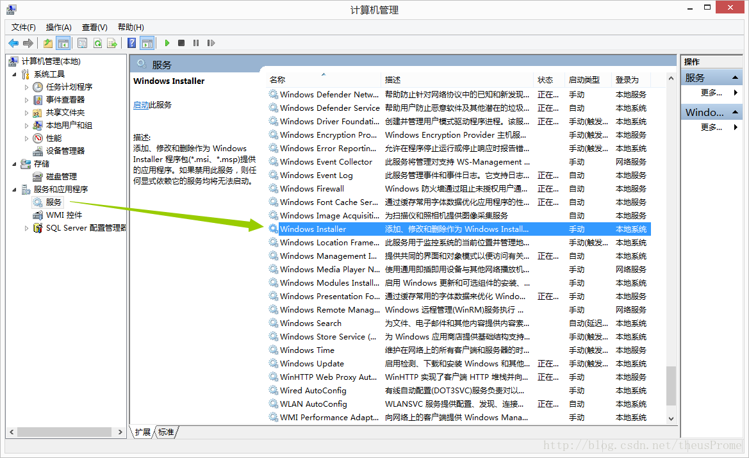Open 磁盘管理 in the tree
The width and height of the screenshot is (749, 458).
(x=62, y=177)
